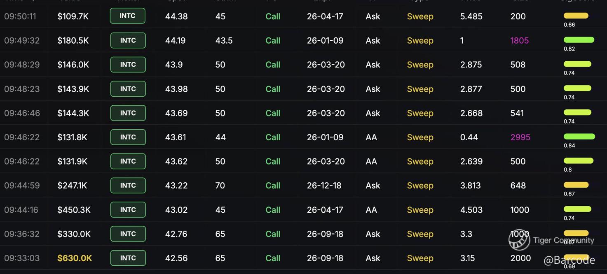Click the yellow score bar rated 0.66
This screenshot has width=607, height=274.
tap(576, 16)
